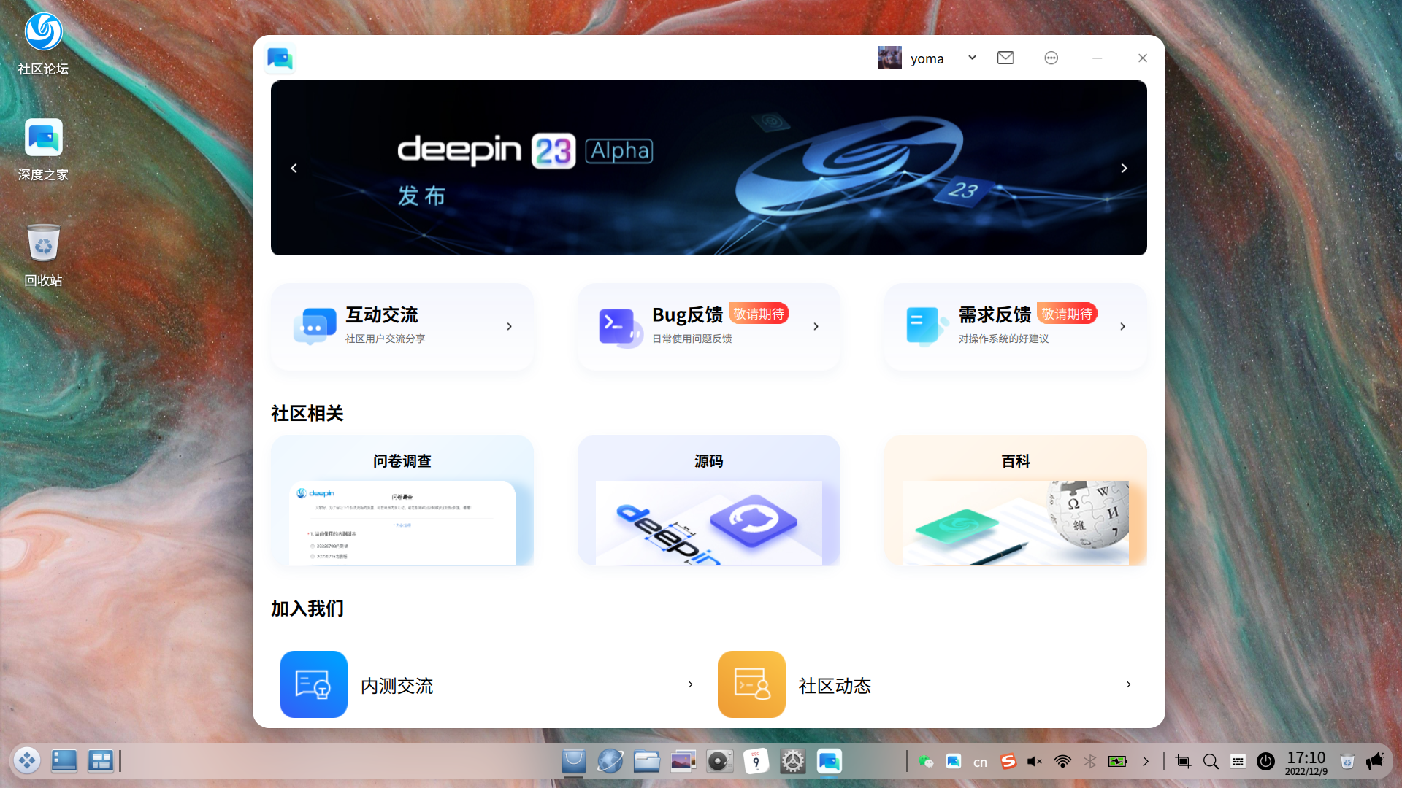This screenshot has height=788, width=1402.
Task: Click the Bug反馈 terminal icon
Action: 620,328
